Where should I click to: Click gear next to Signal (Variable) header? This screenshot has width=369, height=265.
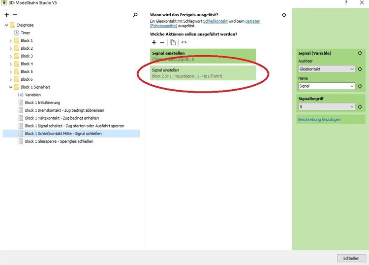360,53
